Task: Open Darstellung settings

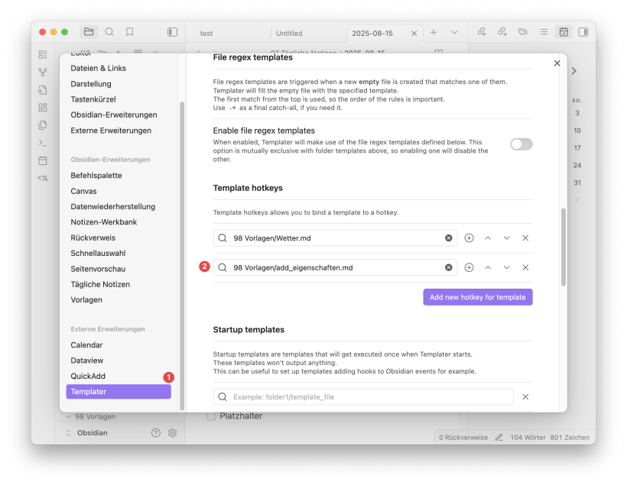Action: (x=91, y=84)
